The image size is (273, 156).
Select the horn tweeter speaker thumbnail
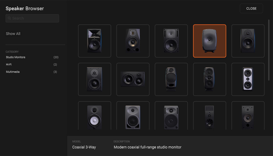[x=95, y=41]
